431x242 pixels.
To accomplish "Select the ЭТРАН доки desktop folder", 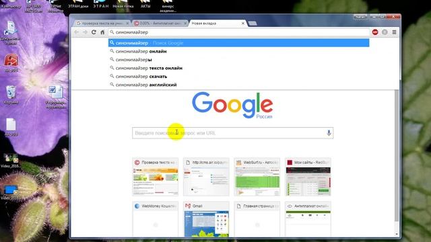I will pyautogui.click(x=78, y=4).
